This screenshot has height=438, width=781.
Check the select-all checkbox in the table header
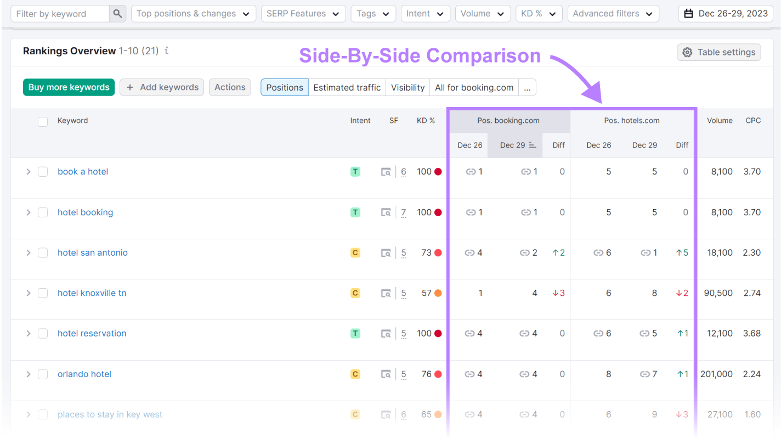43,122
